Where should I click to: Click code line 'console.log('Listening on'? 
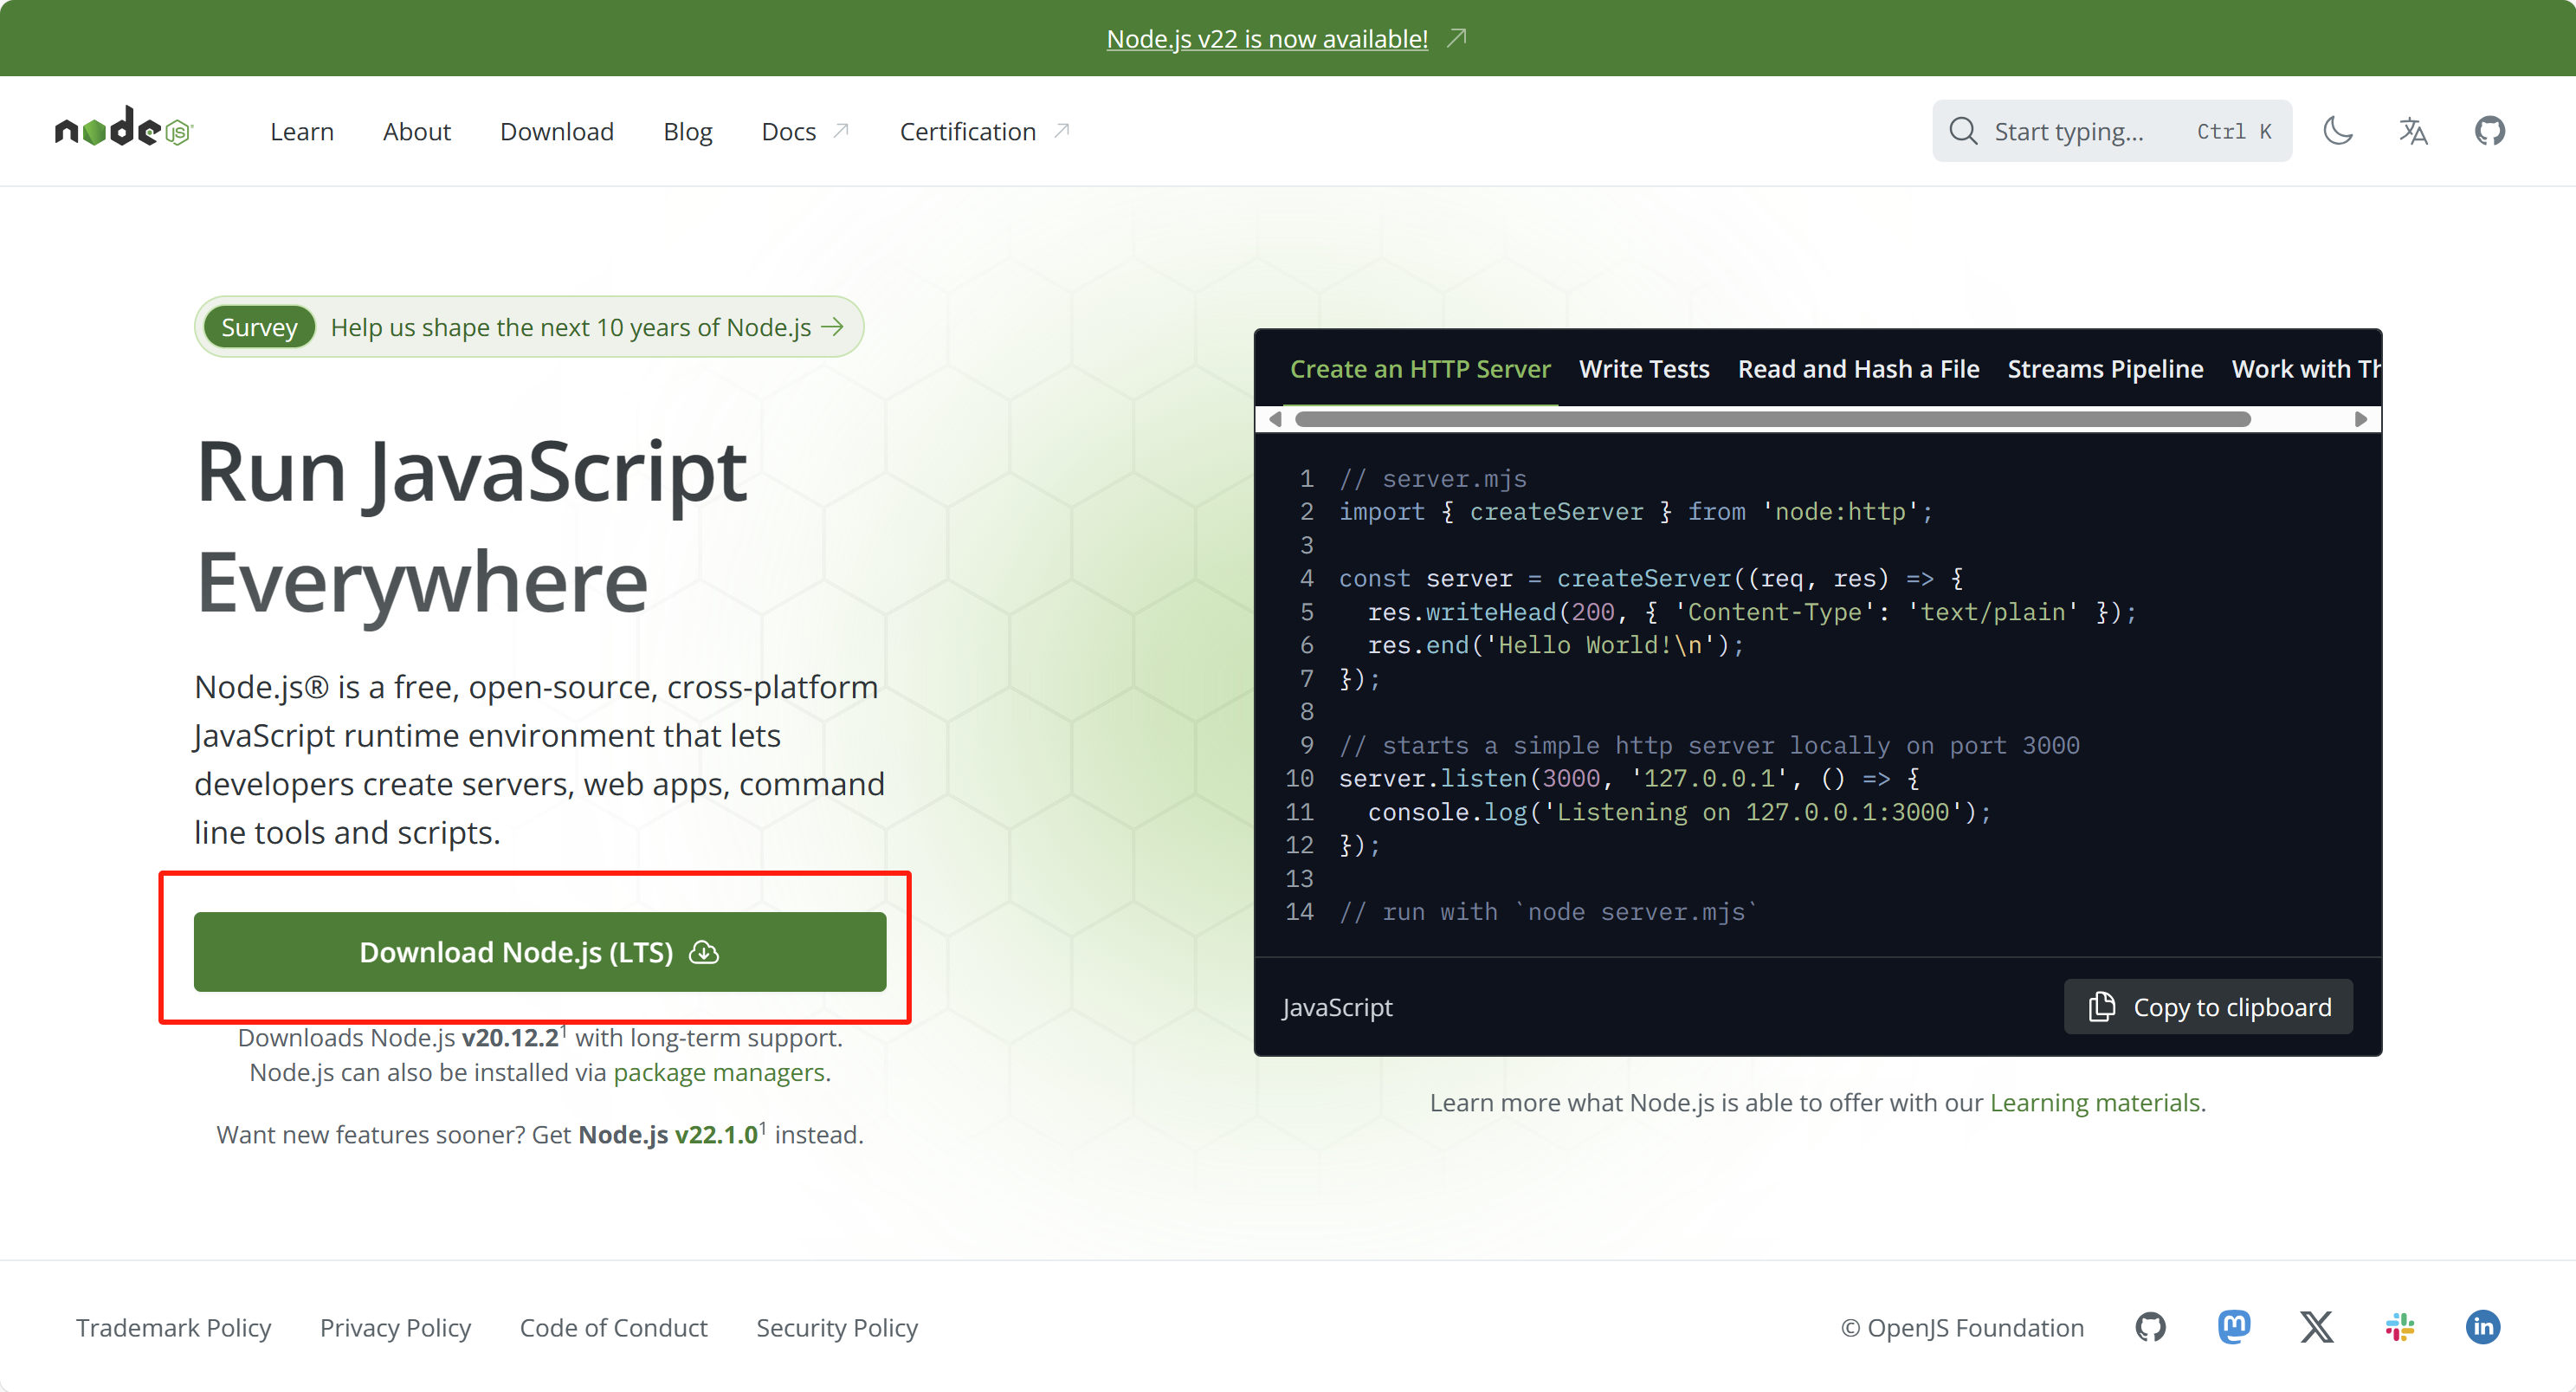click(x=1679, y=811)
